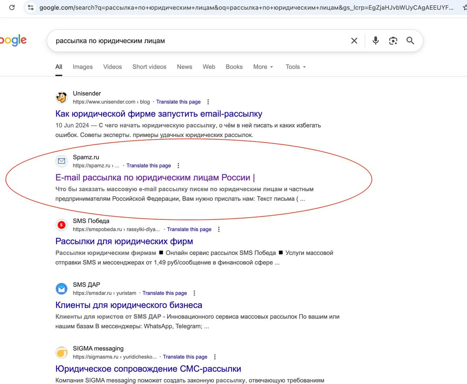Open "Рассылки для юридических фирм" result
467x384 pixels.
click(124, 242)
